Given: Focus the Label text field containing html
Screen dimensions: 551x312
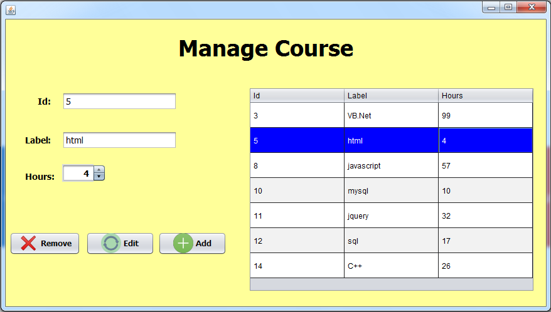Looking at the screenshot, I should pyautogui.click(x=119, y=140).
